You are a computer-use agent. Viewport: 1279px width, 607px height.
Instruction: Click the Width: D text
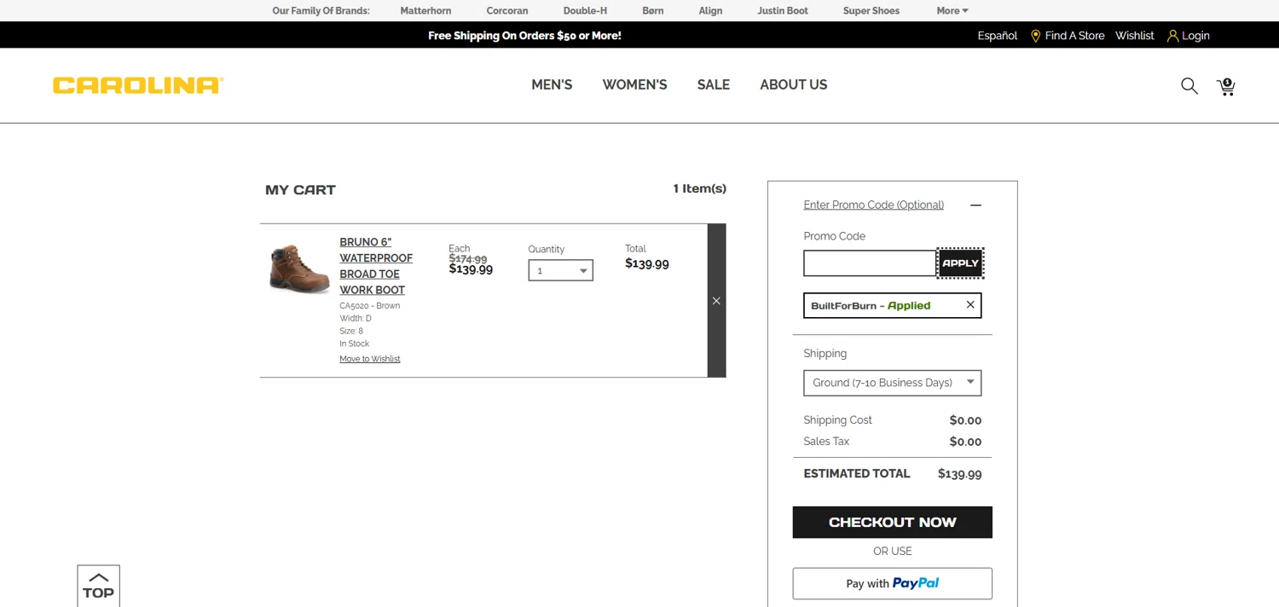[x=356, y=319]
